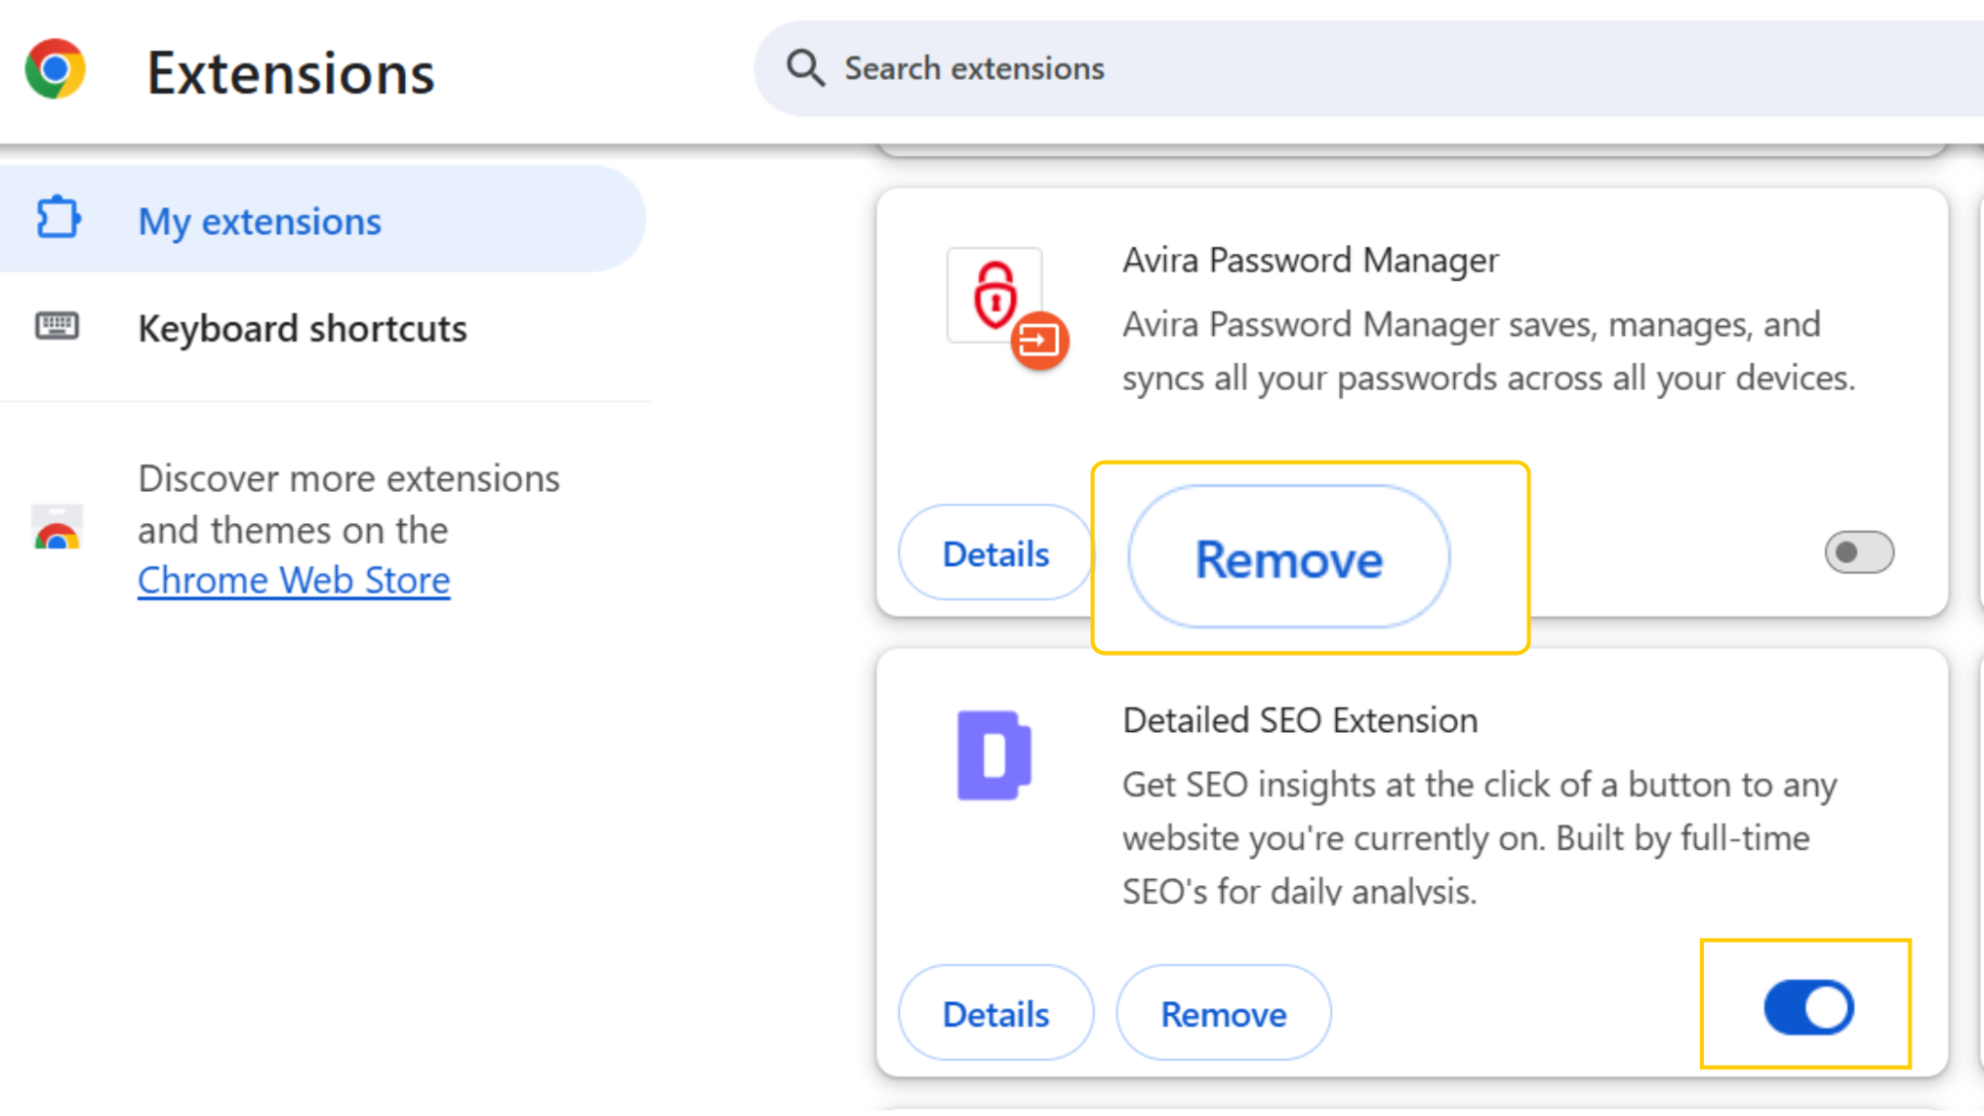Click the Extensions page title
Image resolution: width=1984 pixels, height=1116 pixels.
tap(290, 69)
